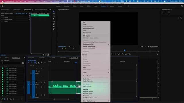Expand the Channel Volume effect
This screenshot has height=103, width=184.
[1, 19]
